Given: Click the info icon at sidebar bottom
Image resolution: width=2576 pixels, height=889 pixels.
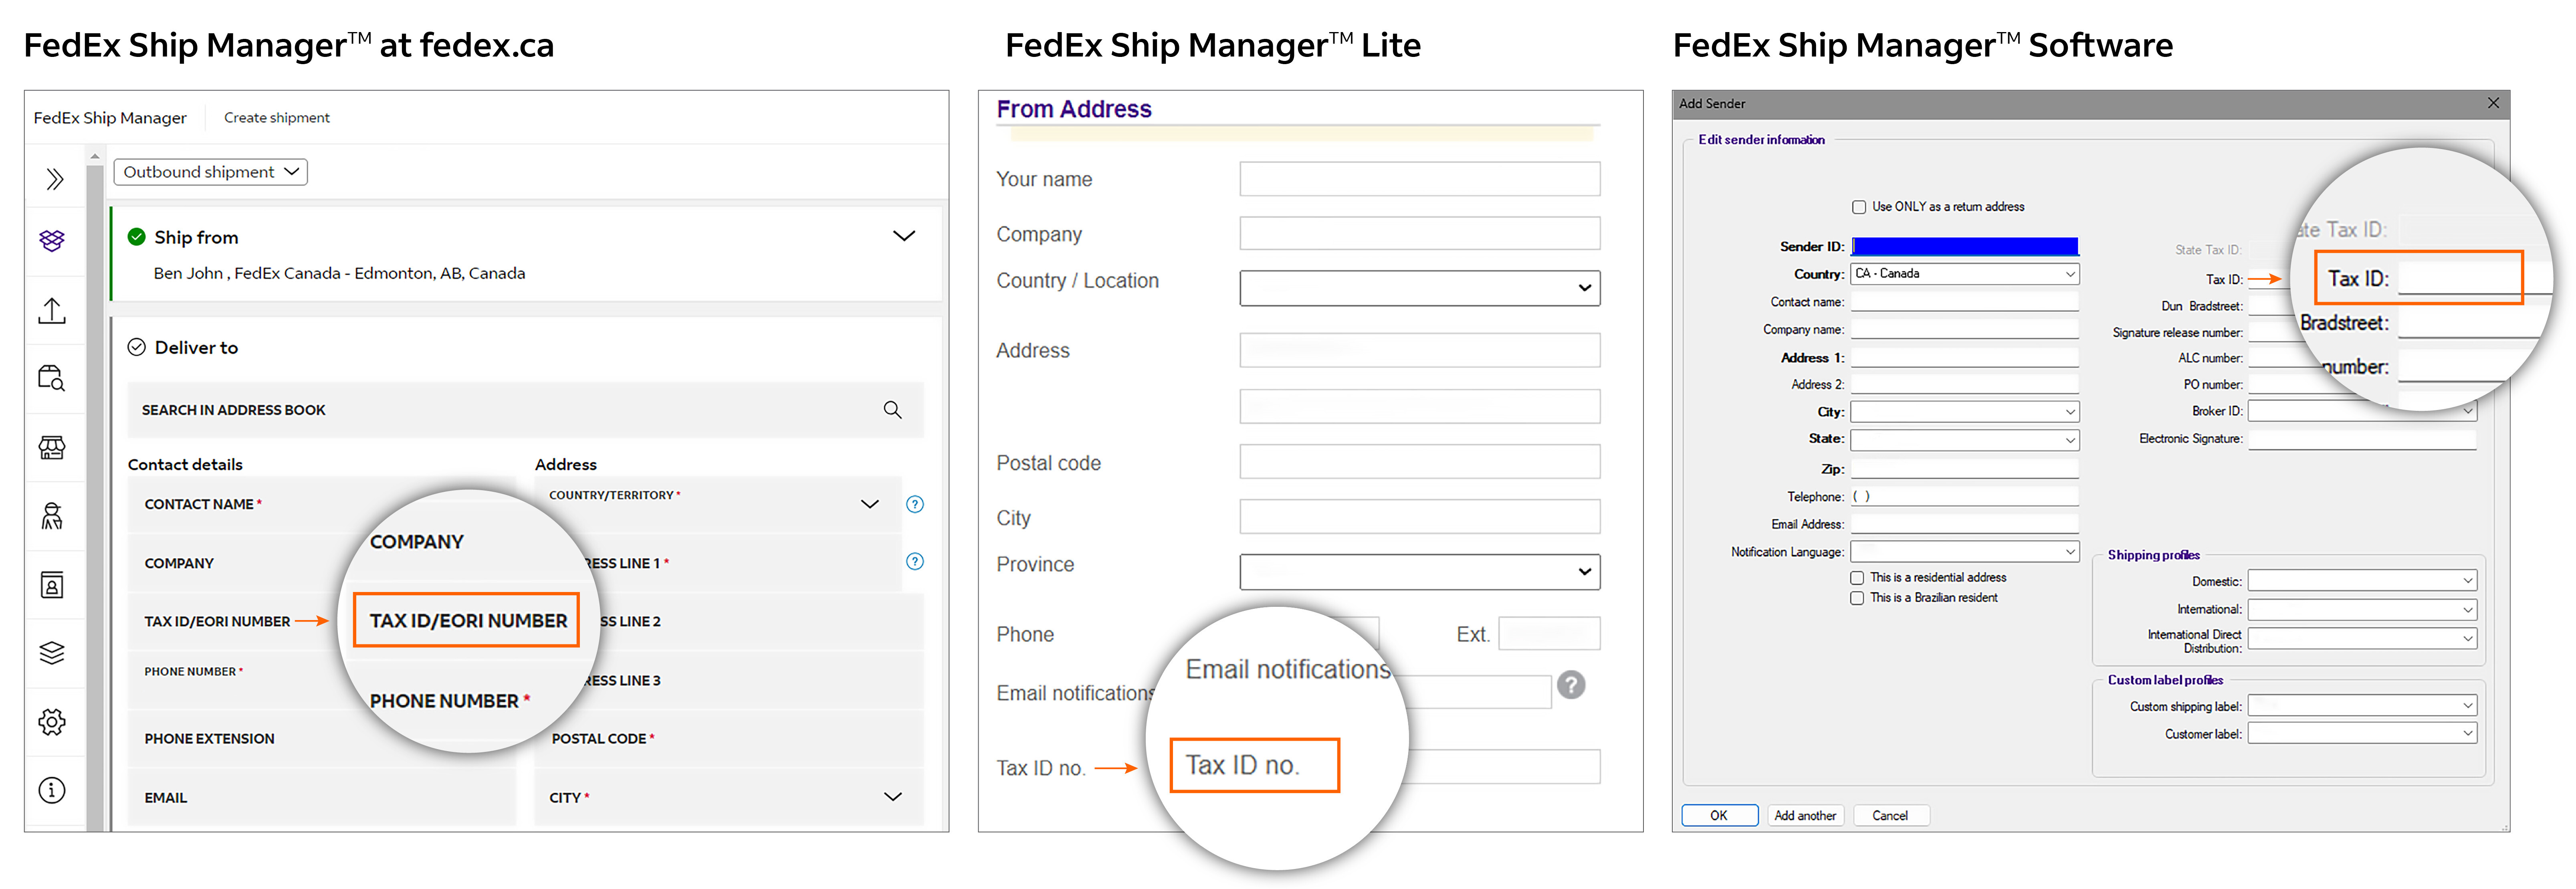Looking at the screenshot, I should (x=52, y=789).
